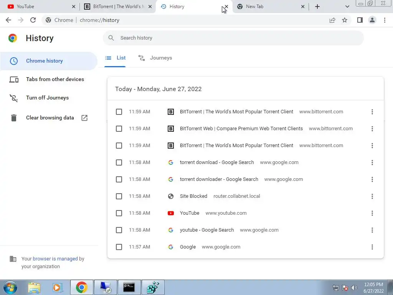Viewport: 393px width, 295px height.
Task: Open Chrome's three-dot main menu
Action: 385,20
